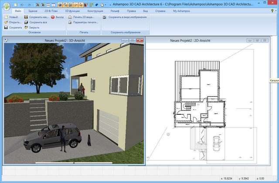
Task: Activate the Neues Projekt2 : 2D-Ansicht title bar
Action: tap(190, 40)
